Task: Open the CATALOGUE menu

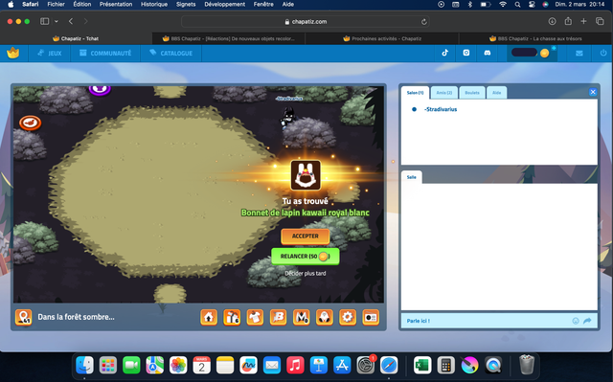Action: pyautogui.click(x=170, y=53)
